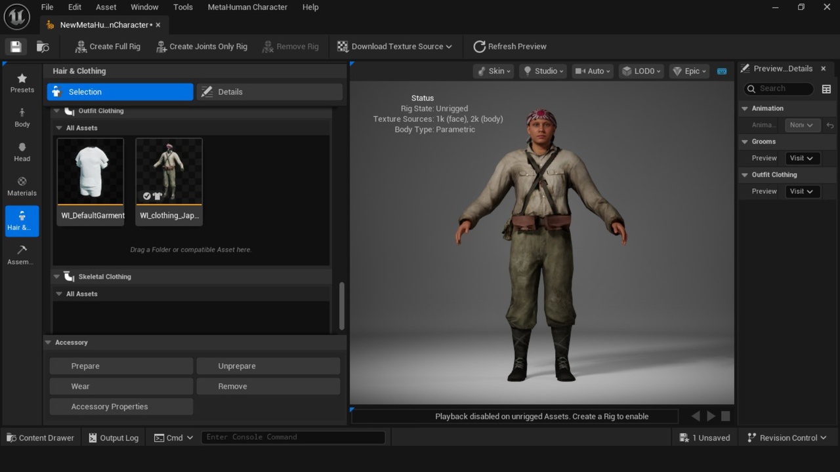Open the Assembly sidebar section

click(x=22, y=256)
